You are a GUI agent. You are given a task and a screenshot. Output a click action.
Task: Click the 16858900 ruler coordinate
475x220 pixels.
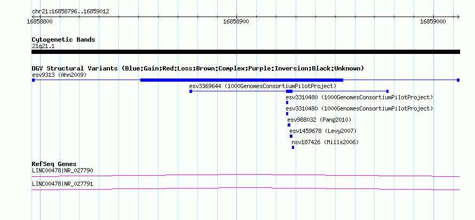pos(236,21)
